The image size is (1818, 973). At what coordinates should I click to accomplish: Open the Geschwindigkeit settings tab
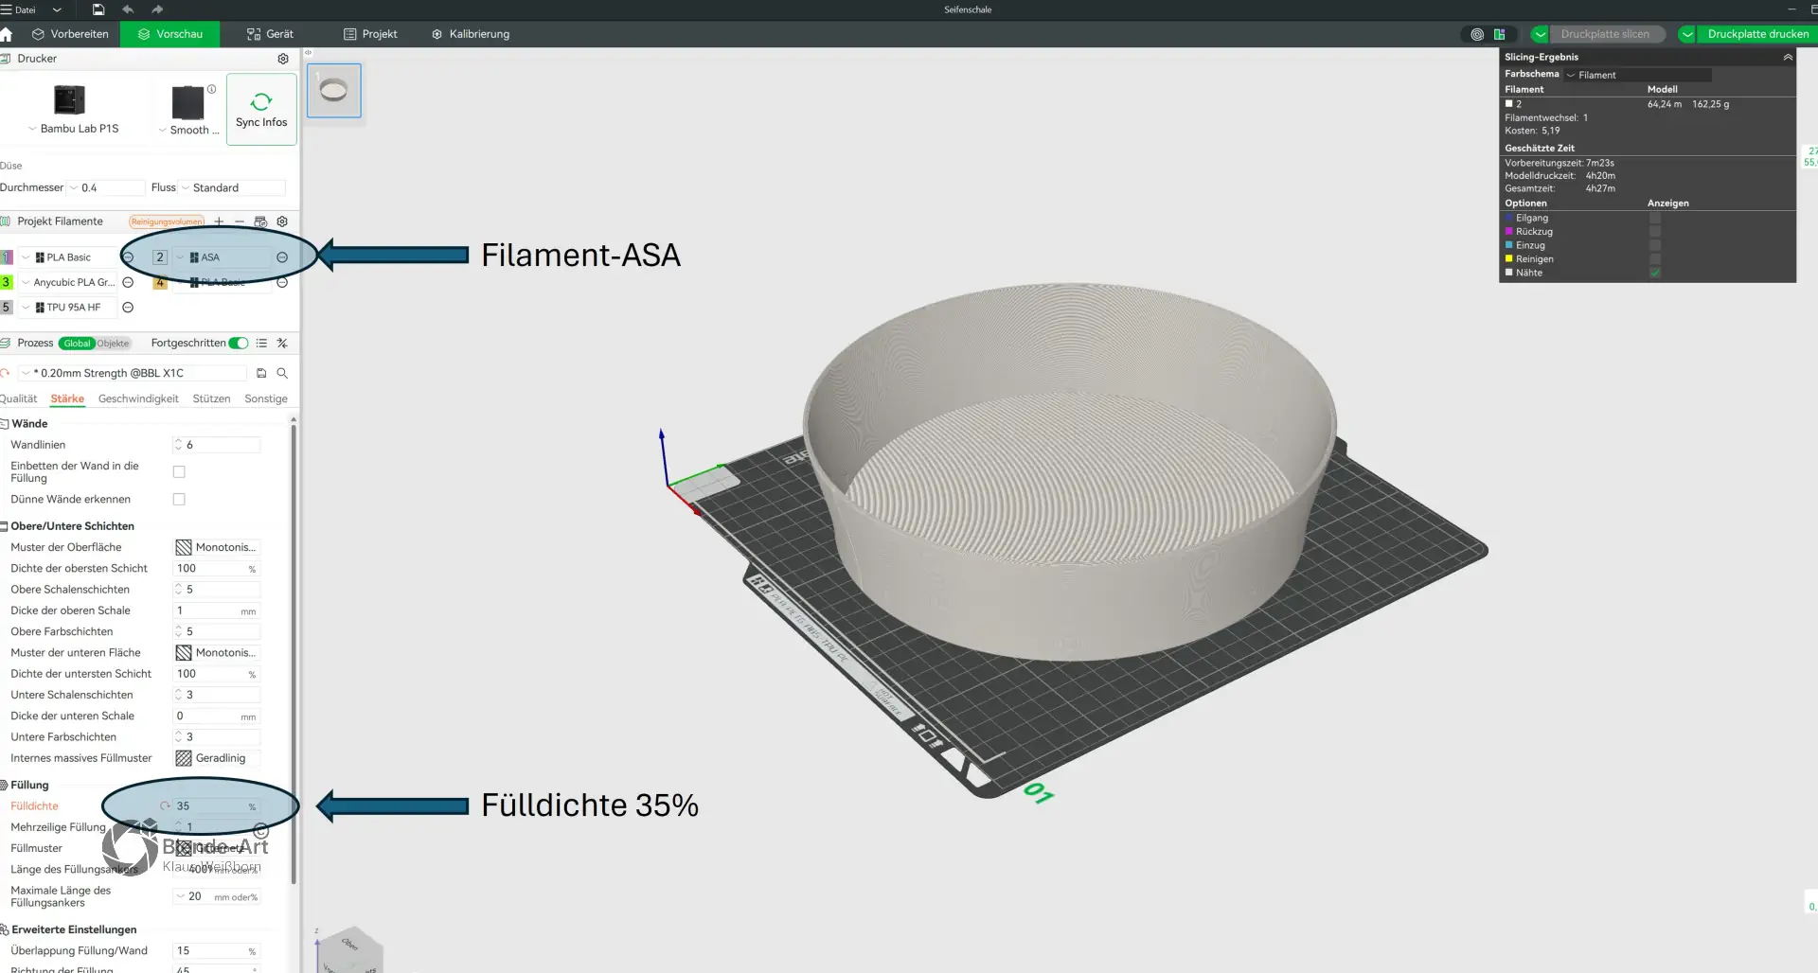pos(138,399)
